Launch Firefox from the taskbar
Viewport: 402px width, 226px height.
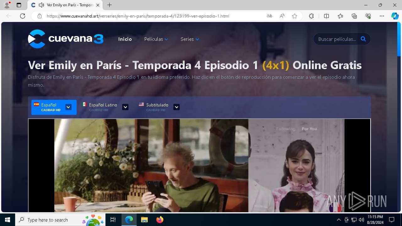point(160,220)
